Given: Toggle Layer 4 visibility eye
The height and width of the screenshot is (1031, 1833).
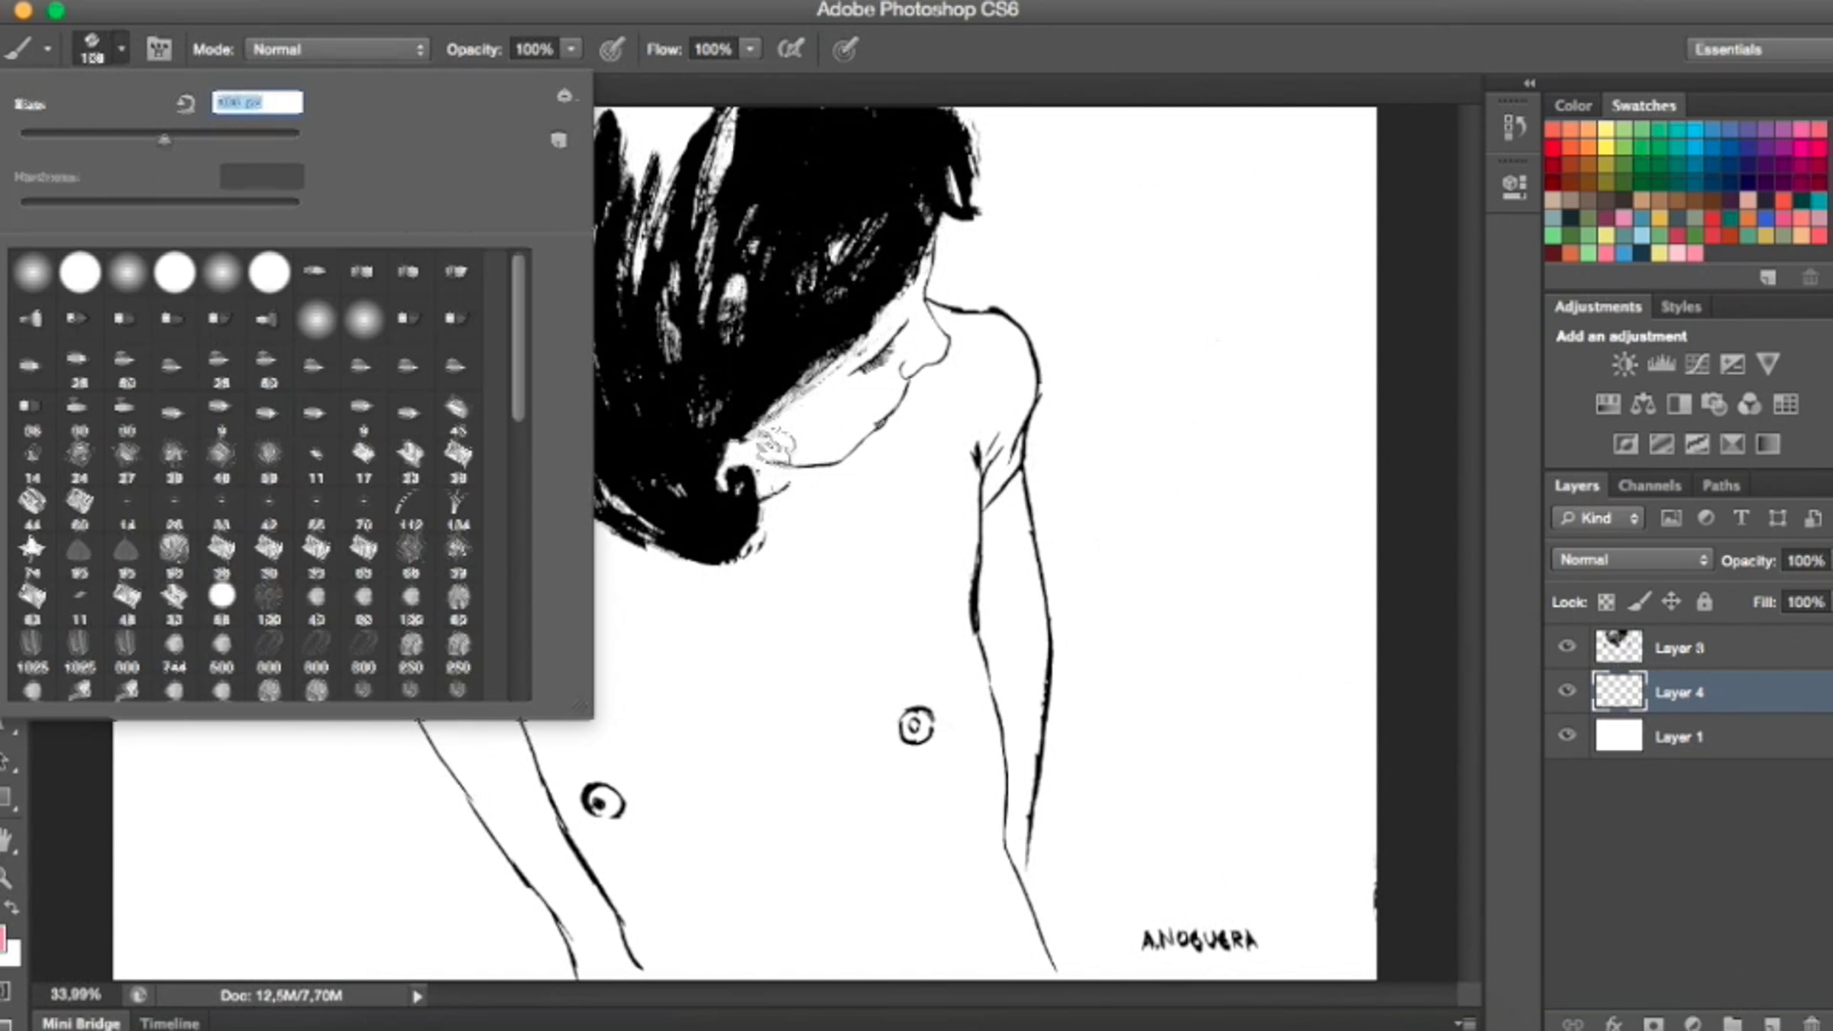Looking at the screenshot, I should pyautogui.click(x=1566, y=691).
